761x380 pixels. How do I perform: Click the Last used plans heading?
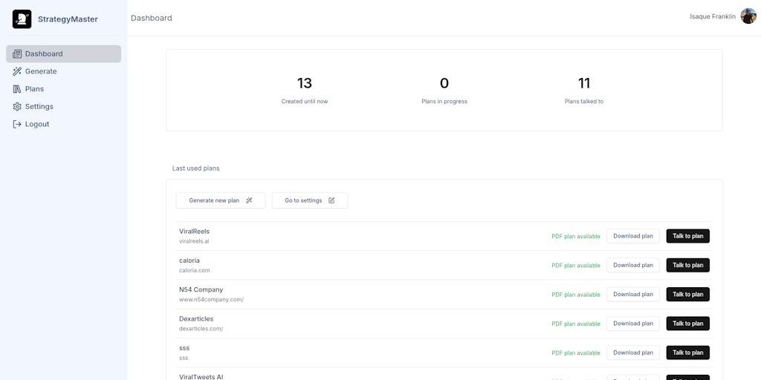195,168
